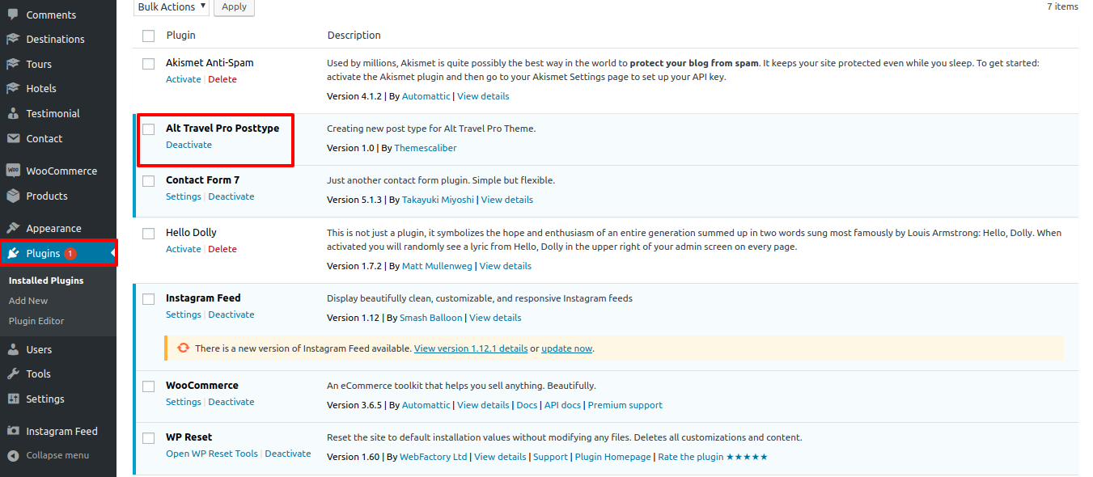Click the Users person icon

pos(13,349)
